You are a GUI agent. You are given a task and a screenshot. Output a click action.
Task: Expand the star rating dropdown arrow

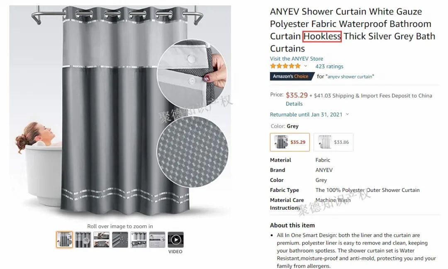point(305,66)
